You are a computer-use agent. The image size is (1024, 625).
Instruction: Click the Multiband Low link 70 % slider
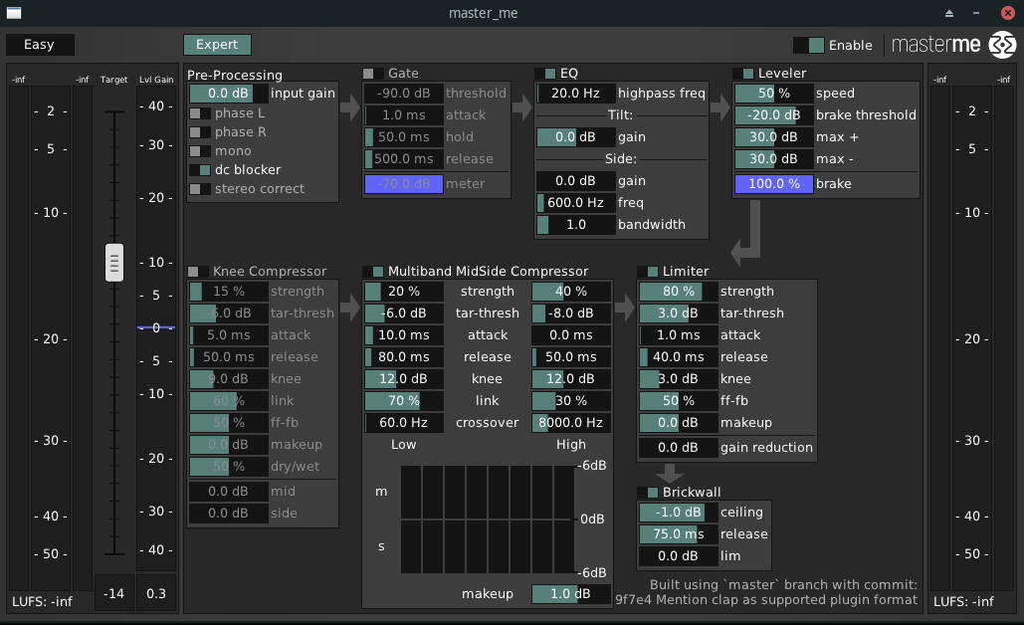[404, 400]
